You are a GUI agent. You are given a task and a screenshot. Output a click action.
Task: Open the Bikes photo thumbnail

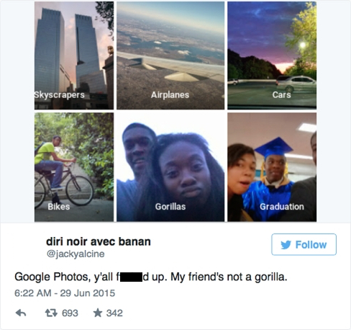(74, 167)
